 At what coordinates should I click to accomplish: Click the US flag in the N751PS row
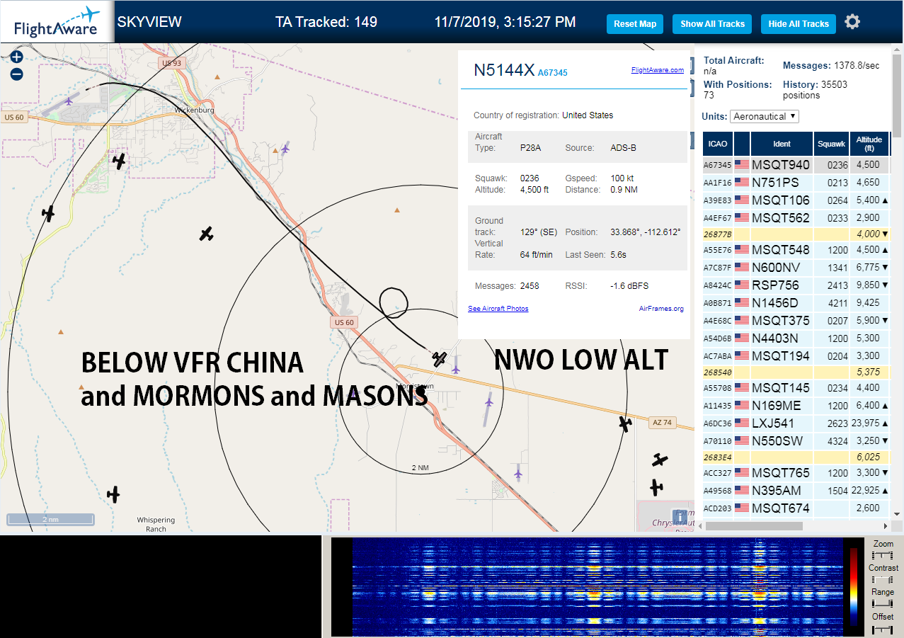pos(742,183)
